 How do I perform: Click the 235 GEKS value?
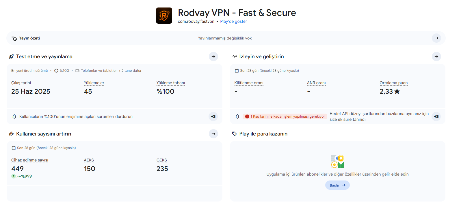click(162, 169)
